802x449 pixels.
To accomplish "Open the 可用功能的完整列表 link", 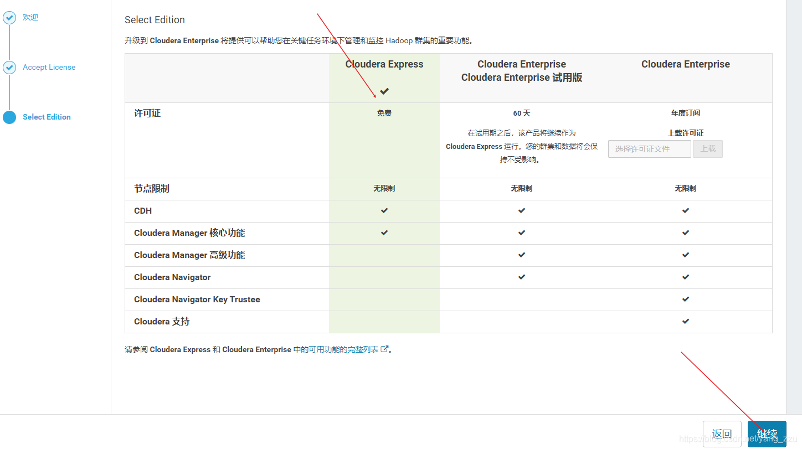I will tap(343, 349).
